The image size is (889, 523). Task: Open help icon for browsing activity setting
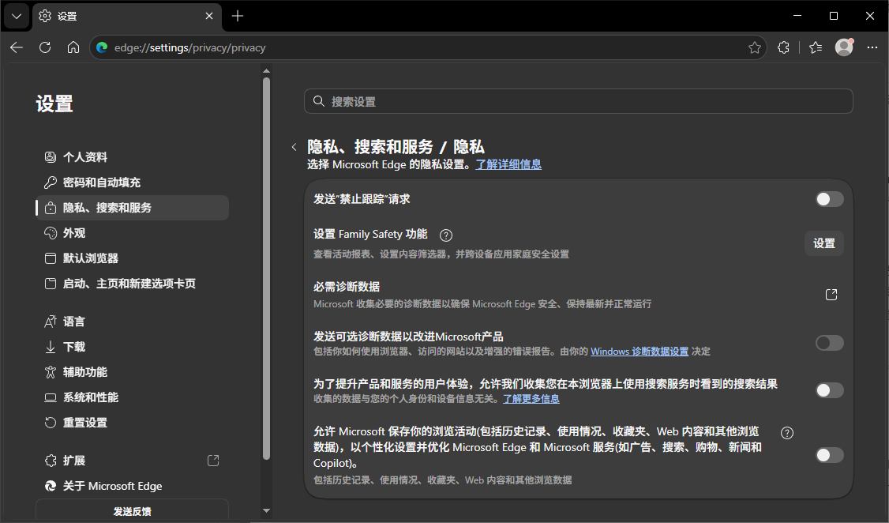coord(787,433)
